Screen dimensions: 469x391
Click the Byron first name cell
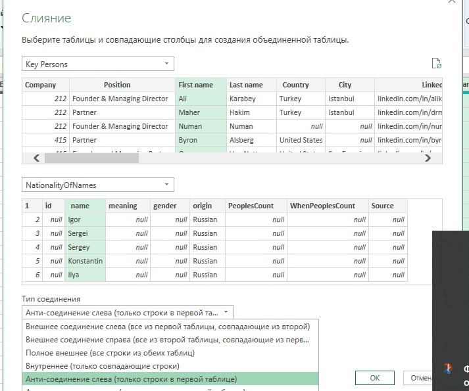201,140
